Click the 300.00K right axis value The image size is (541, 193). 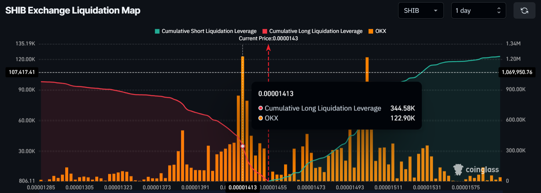pyautogui.click(x=516, y=151)
